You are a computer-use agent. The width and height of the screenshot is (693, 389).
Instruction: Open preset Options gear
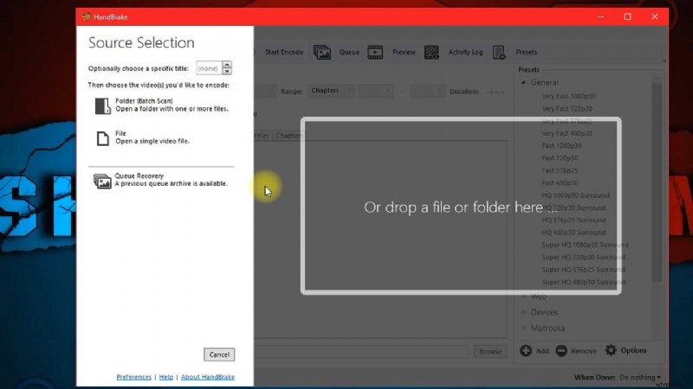611,350
